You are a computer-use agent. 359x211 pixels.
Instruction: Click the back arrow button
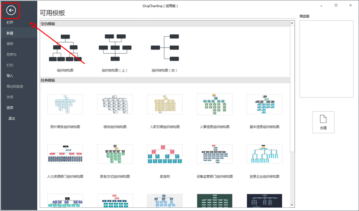[11, 10]
